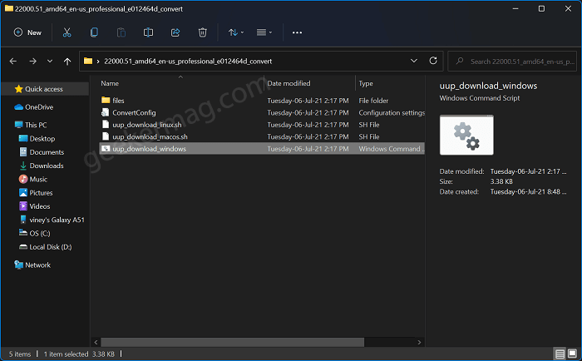Expand address bar history dropdown
This screenshot has width=582, height=361.
414,61
